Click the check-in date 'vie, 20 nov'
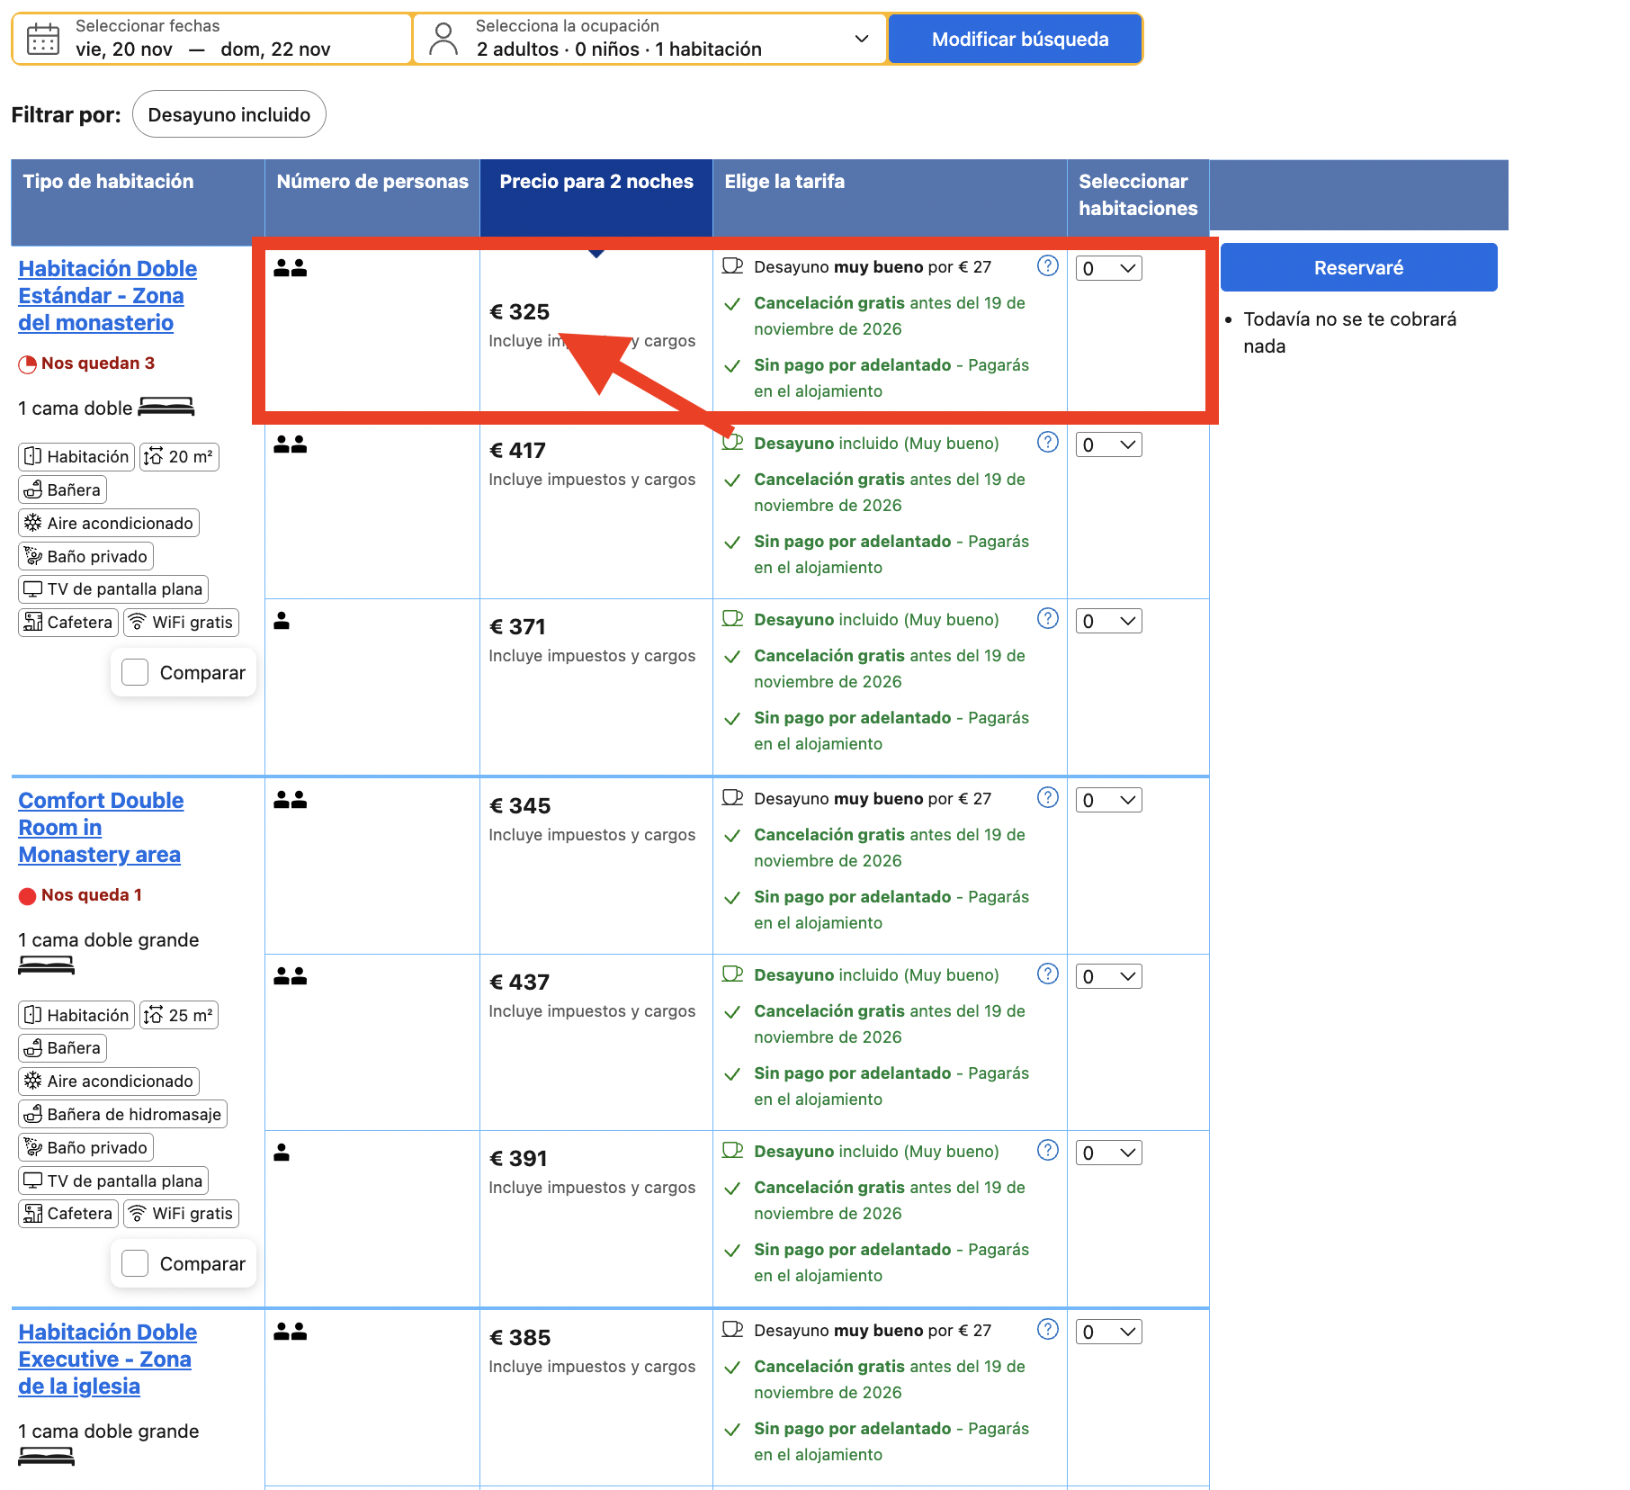 coord(124,49)
